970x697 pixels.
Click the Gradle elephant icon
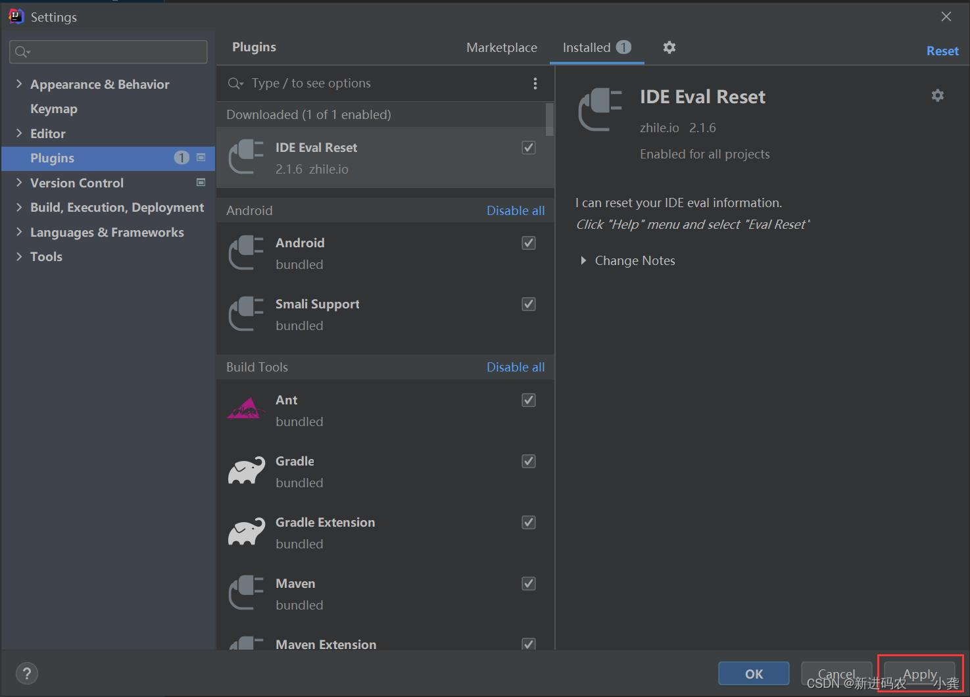tap(247, 470)
